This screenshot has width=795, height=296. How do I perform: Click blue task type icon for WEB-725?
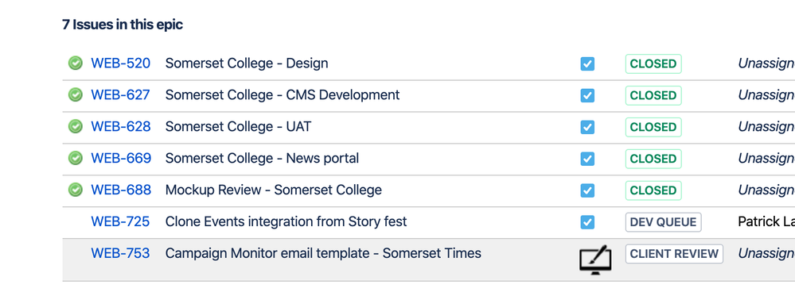coord(587,222)
